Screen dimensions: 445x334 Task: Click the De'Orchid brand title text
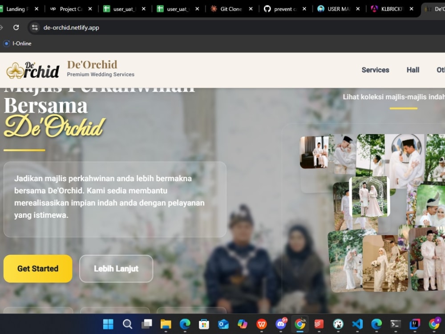92,65
